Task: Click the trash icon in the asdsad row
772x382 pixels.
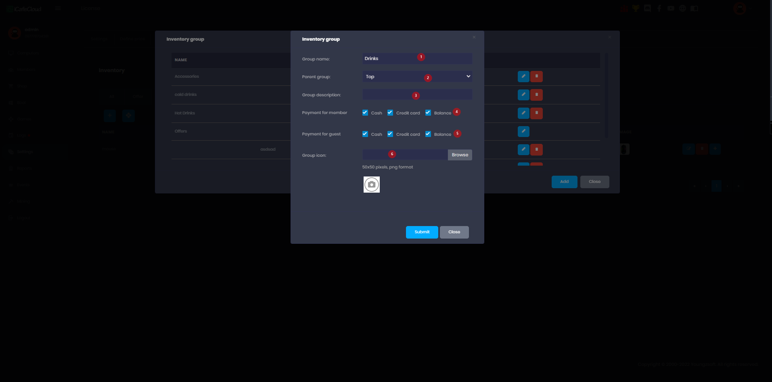Action: coord(536,149)
